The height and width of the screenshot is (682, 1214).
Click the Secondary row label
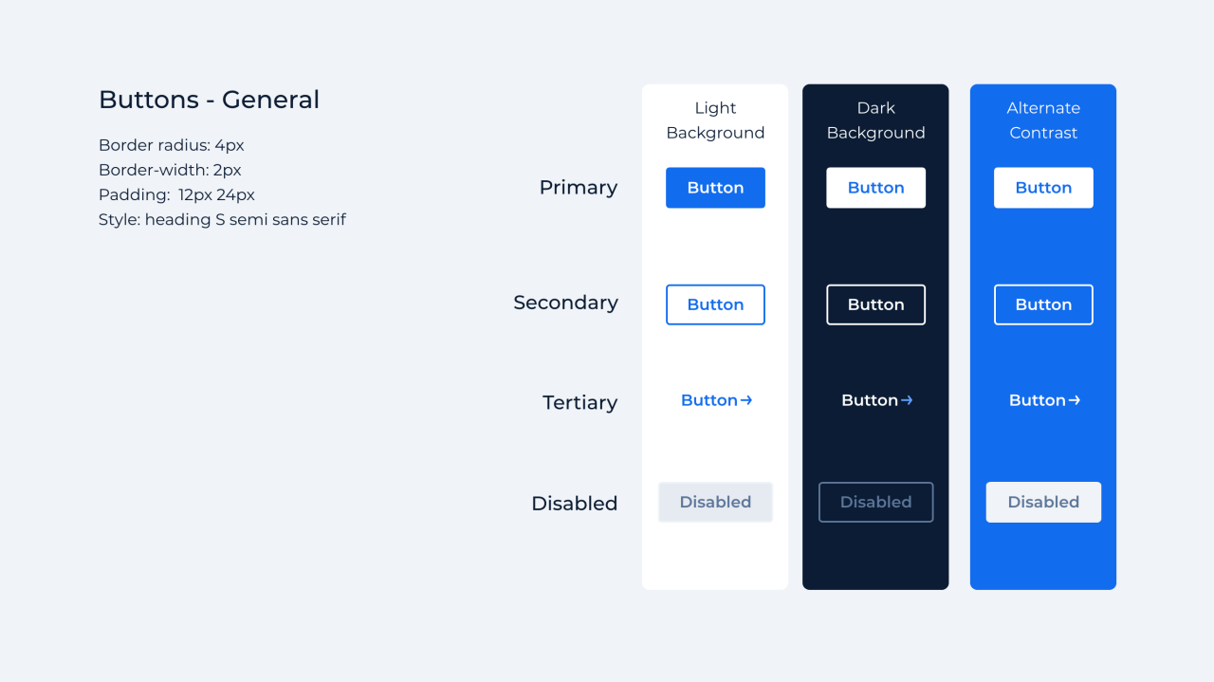point(565,303)
